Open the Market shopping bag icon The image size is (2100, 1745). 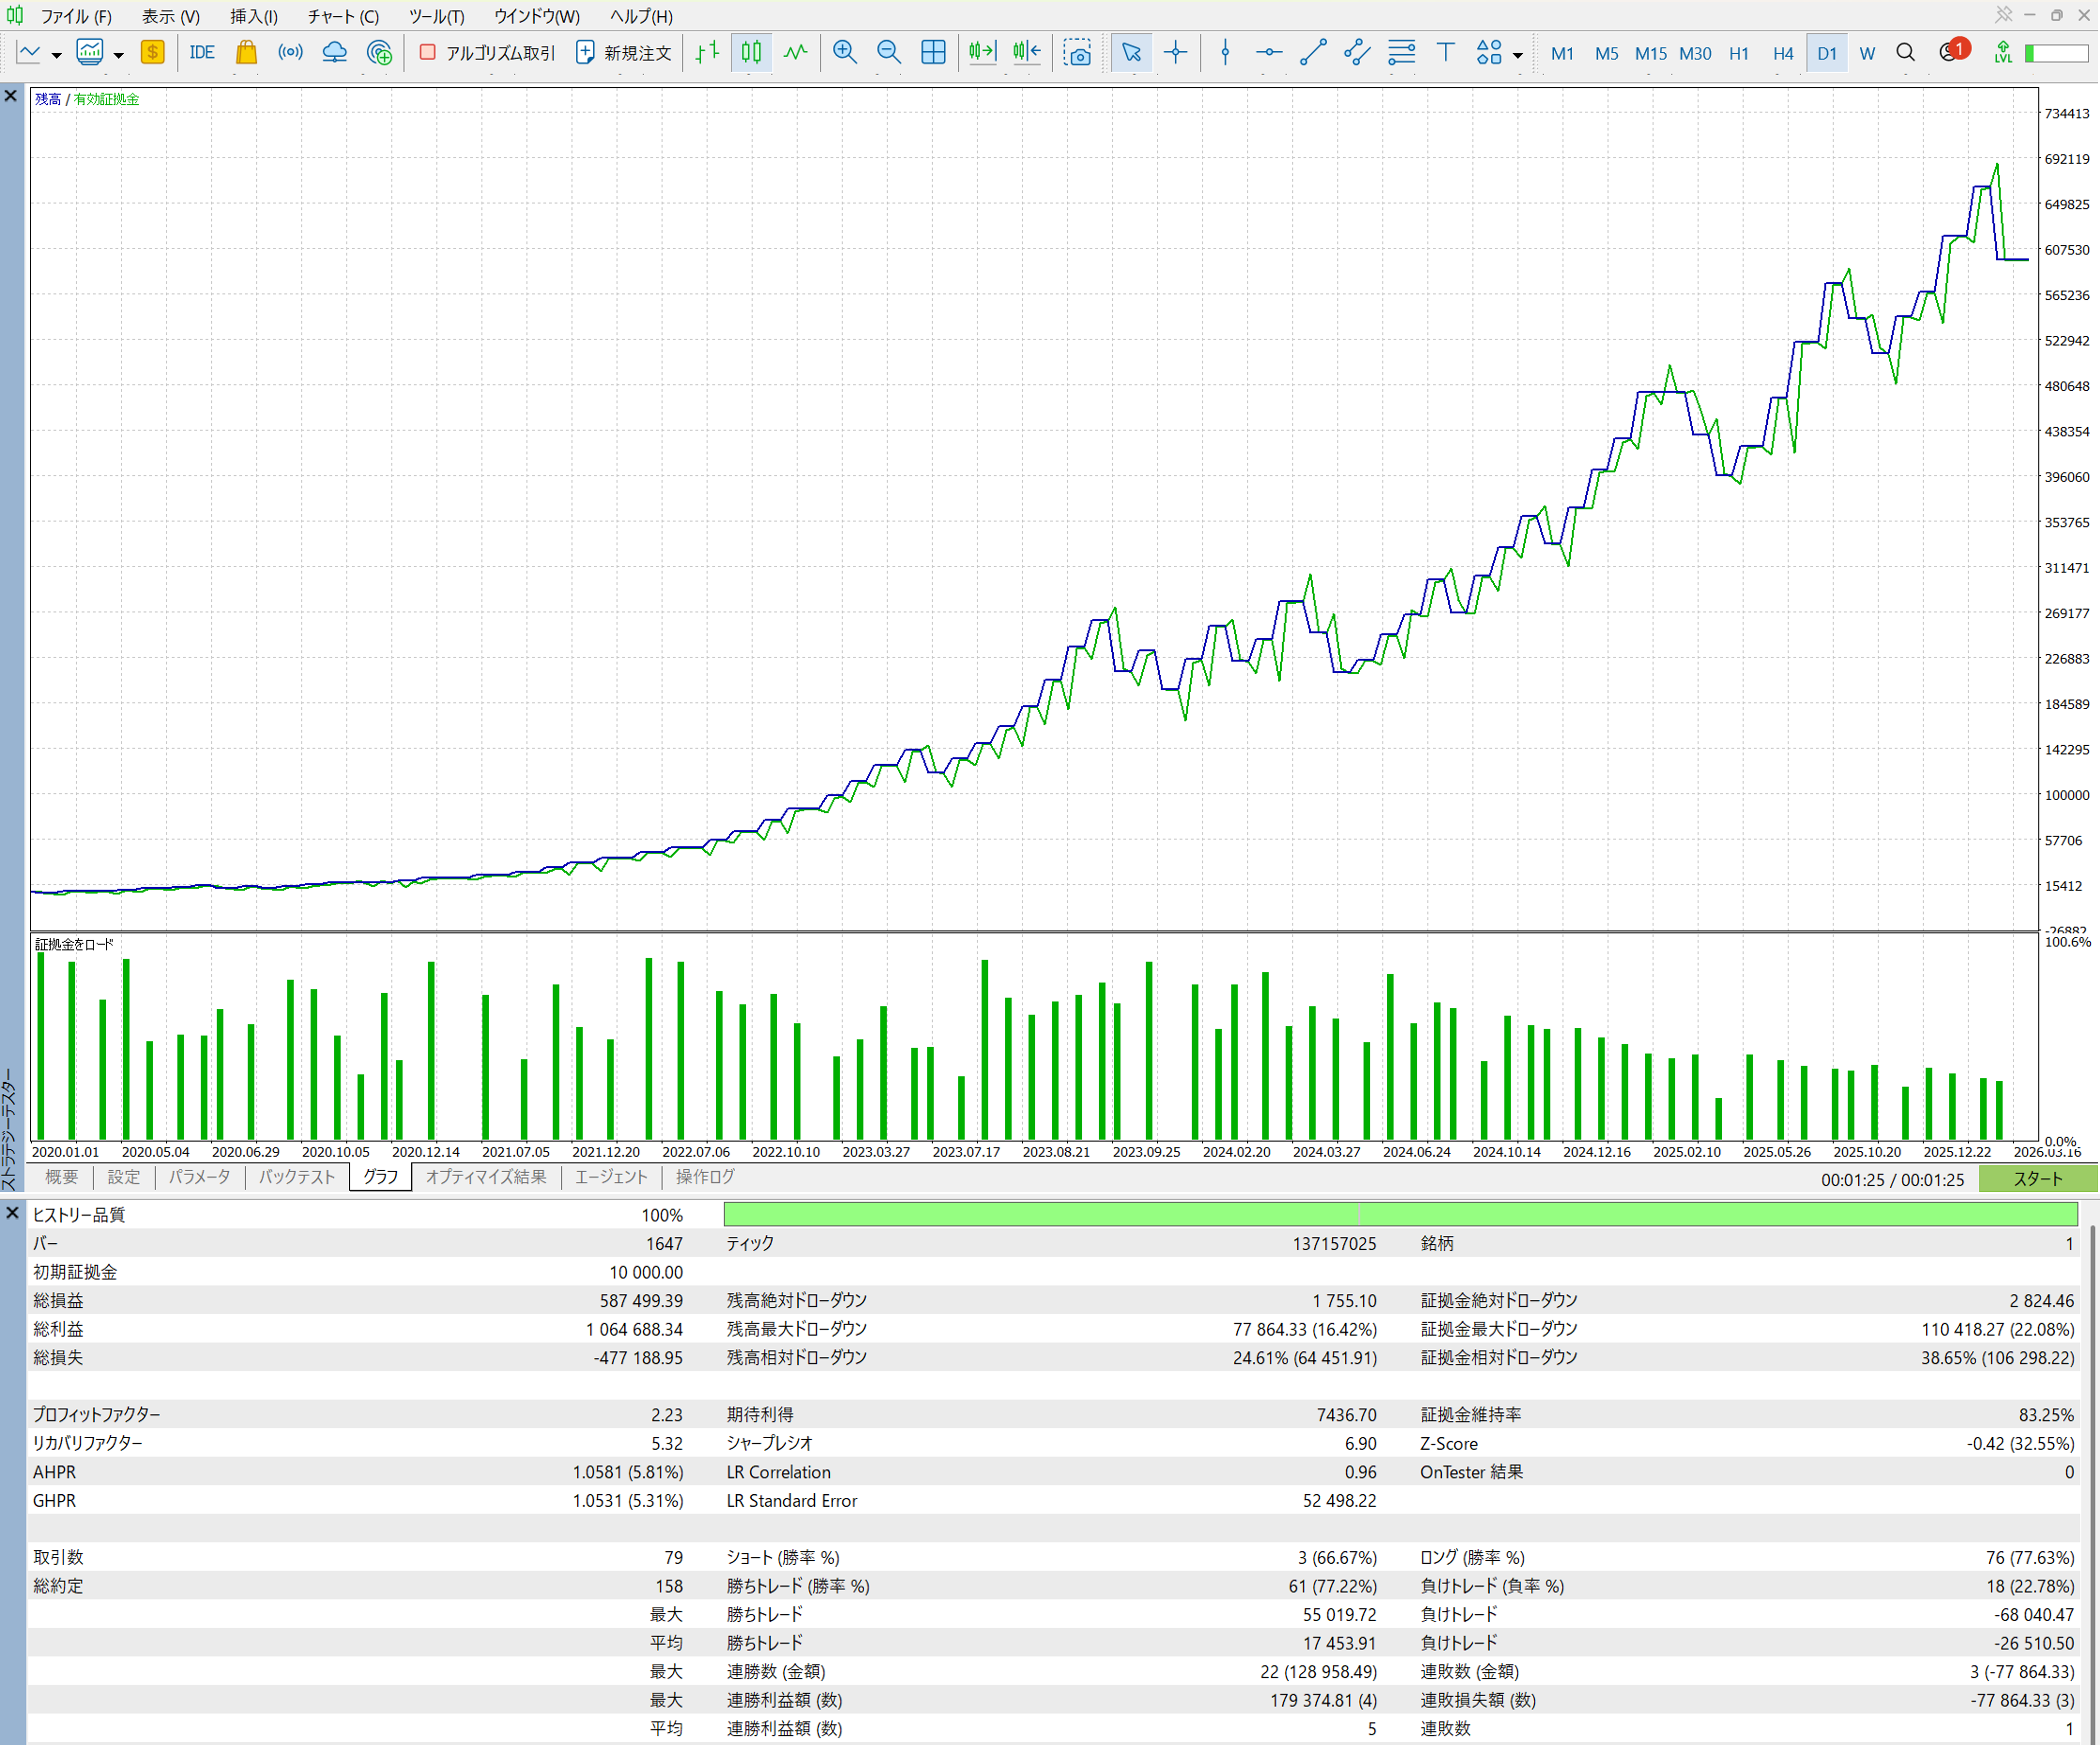click(x=246, y=53)
